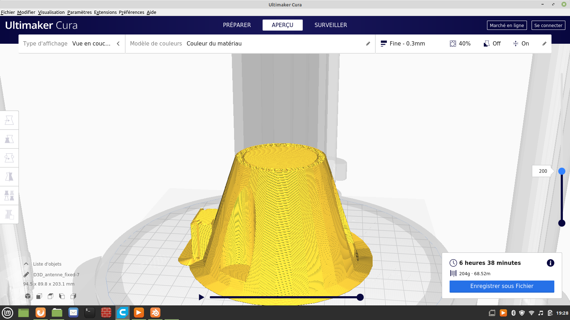Image resolution: width=570 pixels, height=320 pixels.
Task: Open print settings via adhesion On indicator
Action: [x=520, y=43]
